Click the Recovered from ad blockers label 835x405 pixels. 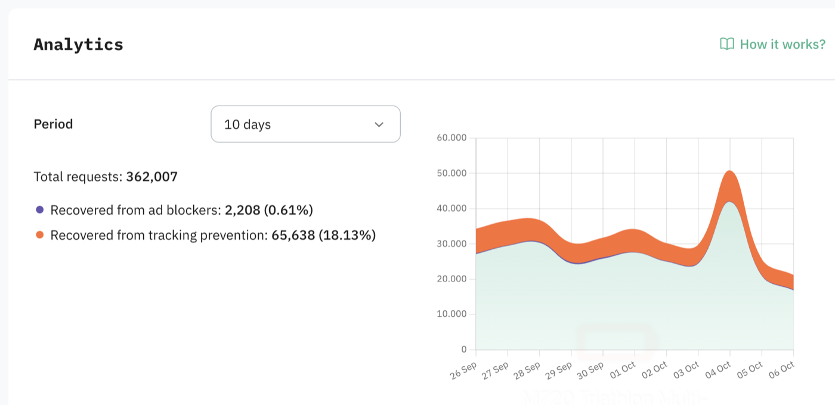[136, 210]
